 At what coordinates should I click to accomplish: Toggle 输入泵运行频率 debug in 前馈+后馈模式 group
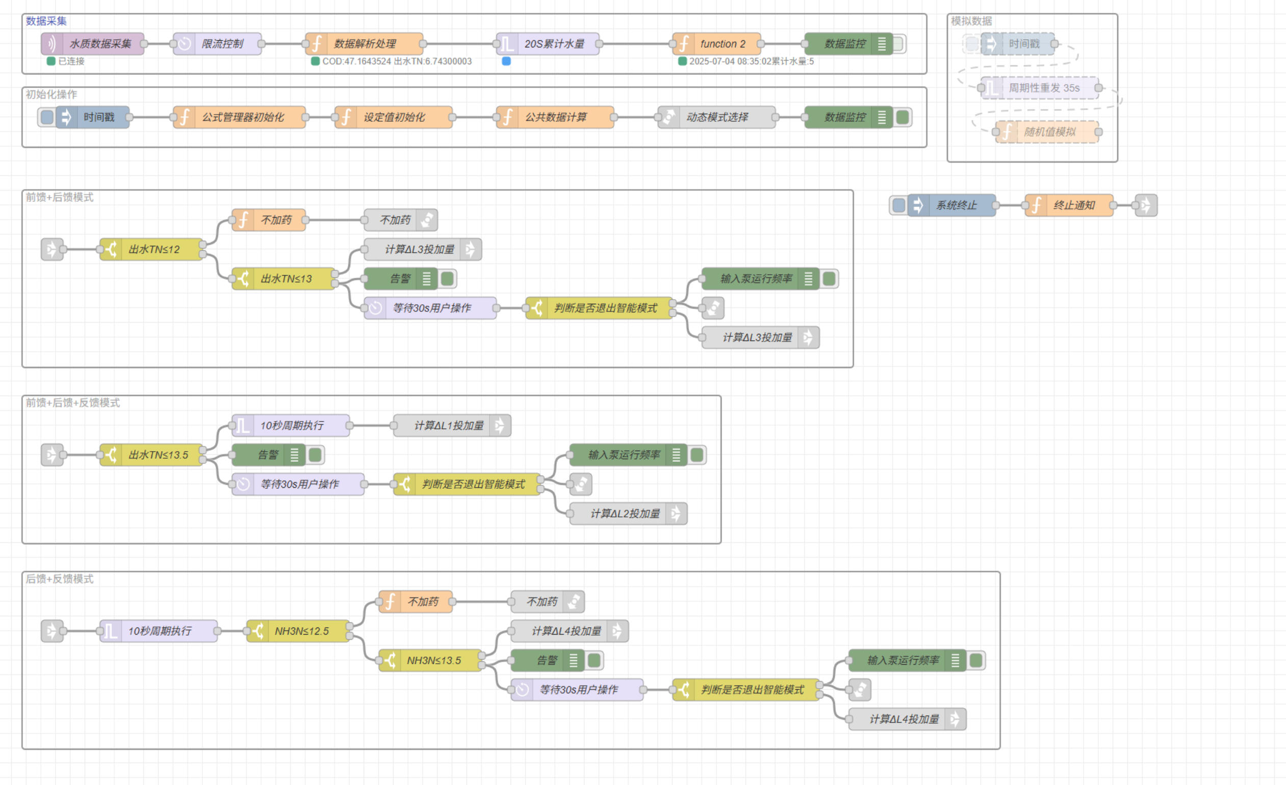click(829, 278)
